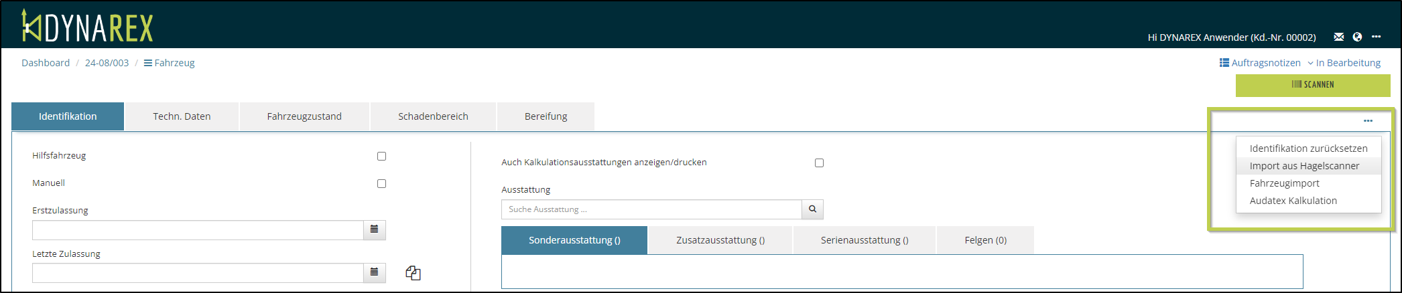The width and height of the screenshot is (1402, 293).
Task: Switch to the Techn. Daten tab
Action: (x=182, y=116)
